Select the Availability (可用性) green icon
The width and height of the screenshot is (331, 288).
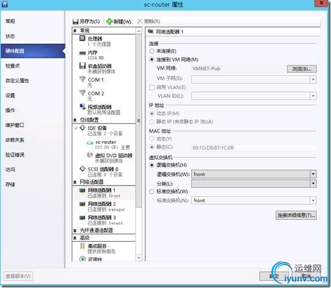[82, 259]
